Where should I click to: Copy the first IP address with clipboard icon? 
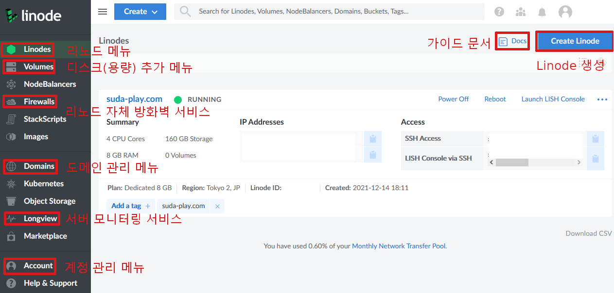tap(373, 139)
